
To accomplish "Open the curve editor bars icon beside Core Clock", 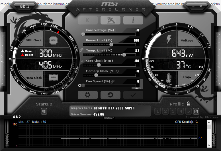I will (x=82, y=61).
